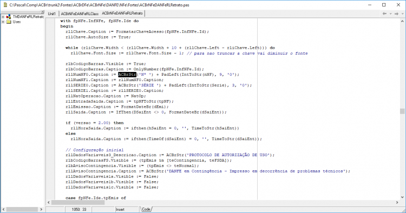Close the code explorer side panel

pyautogui.click(x=43, y=12)
